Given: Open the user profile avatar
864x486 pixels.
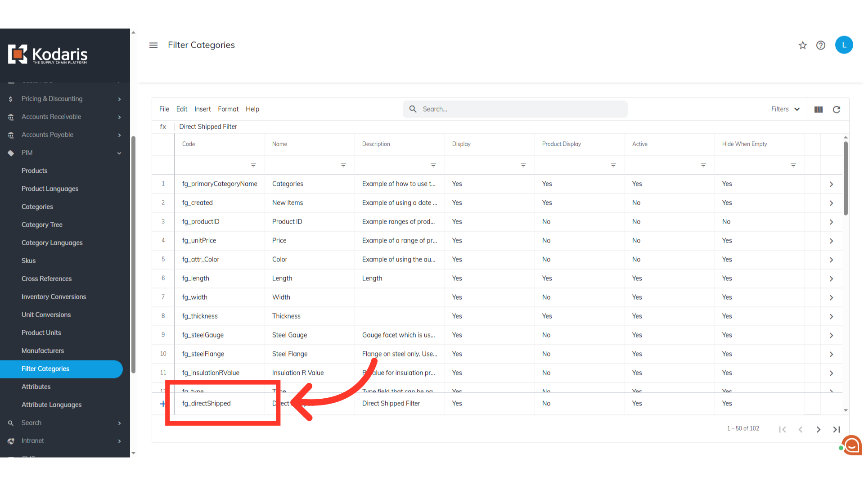Looking at the screenshot, I should click(x=844, y=45).
